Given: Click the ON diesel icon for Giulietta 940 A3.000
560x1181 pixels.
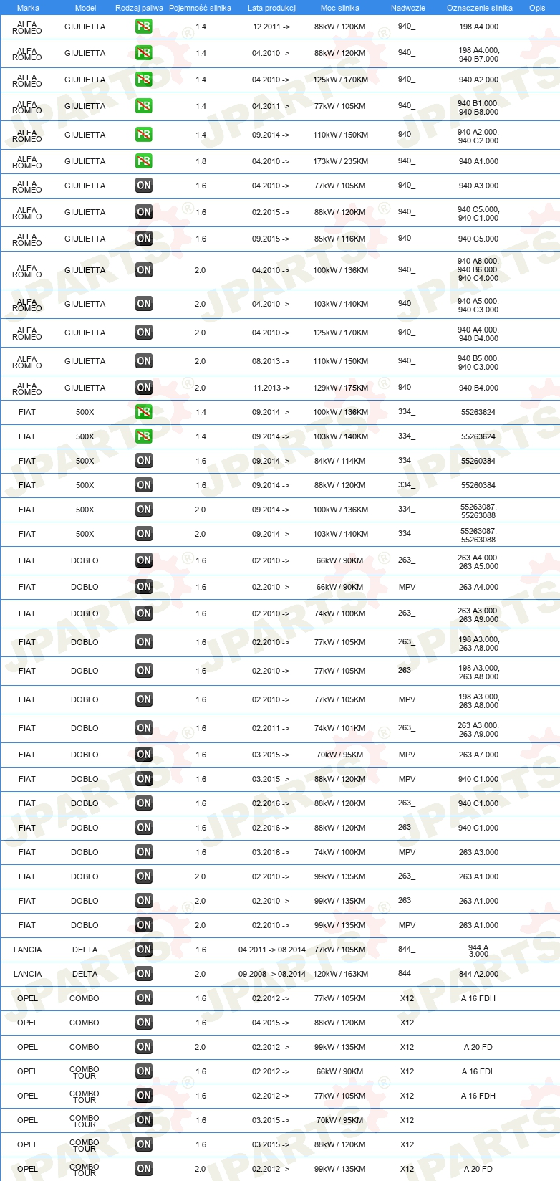Looking at the screenshot, I should pos(144,186).
